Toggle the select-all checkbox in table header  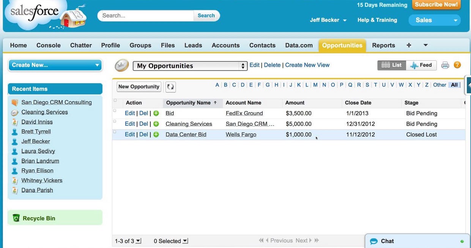pos(115,100)
